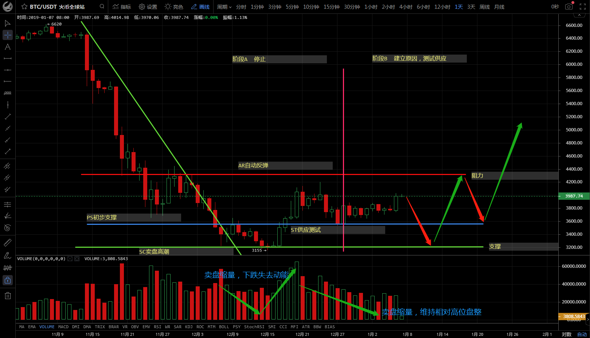Select BOLL indicator from bottom bar
590x338 pixels.
(x=224, y=327)
